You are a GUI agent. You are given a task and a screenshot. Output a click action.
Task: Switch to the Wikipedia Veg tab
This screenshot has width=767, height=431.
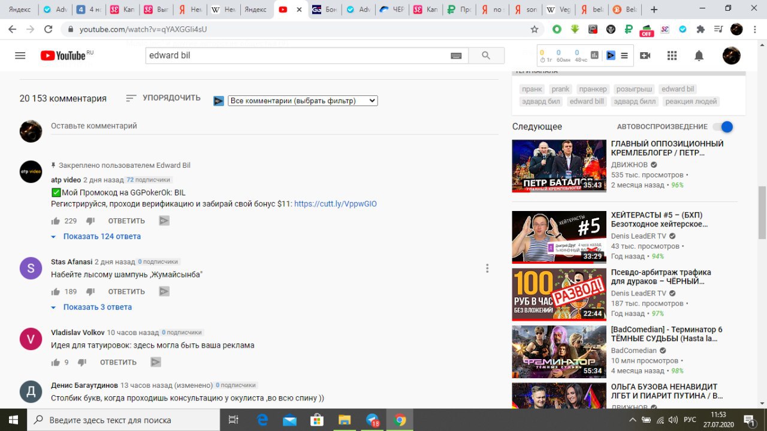click(x=558, y=10)
